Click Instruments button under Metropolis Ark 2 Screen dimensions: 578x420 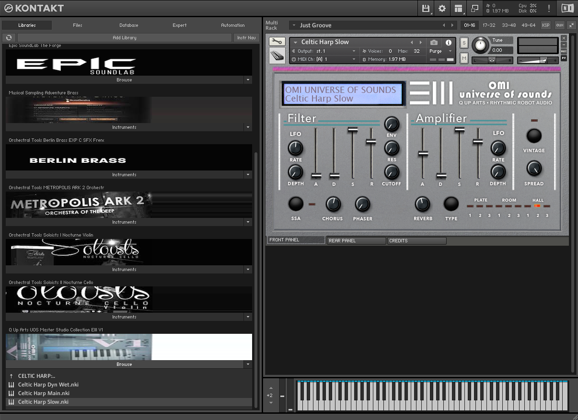[125, 222]
